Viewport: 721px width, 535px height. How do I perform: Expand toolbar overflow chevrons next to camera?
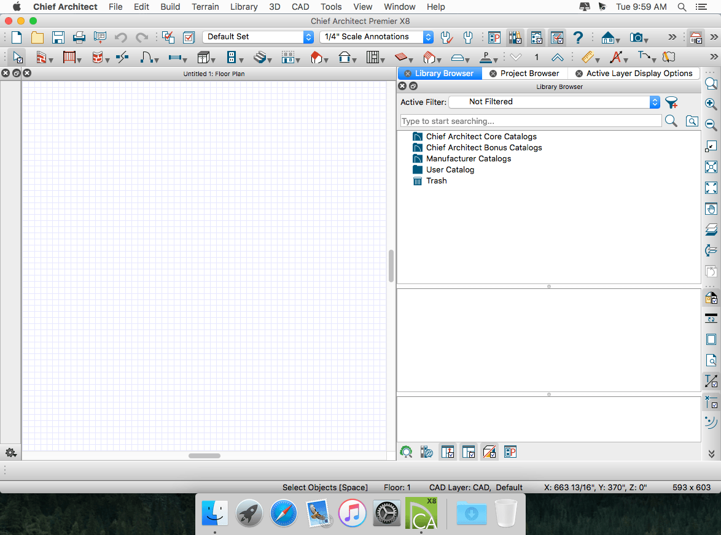coord(672,37)
